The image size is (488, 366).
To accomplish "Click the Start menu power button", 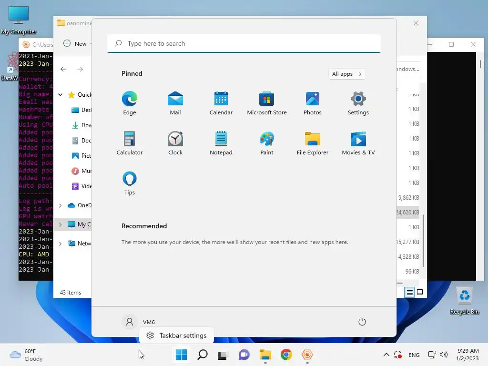I will pyautogui.click(x=362, y=322).
